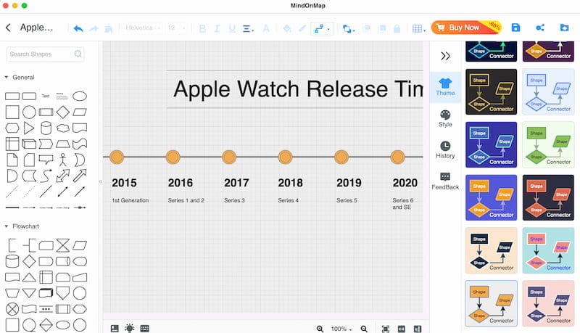Screen dimensions: 580x333
Task: Collapse the General shapes section
Action: 7,77
